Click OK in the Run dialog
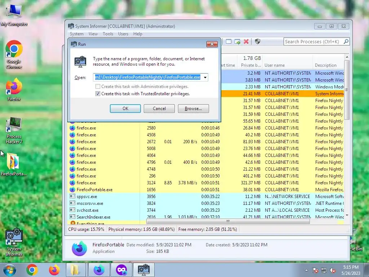Image resolution: width=369 pixels, height=277 pixels. click(x=125, y=109)
